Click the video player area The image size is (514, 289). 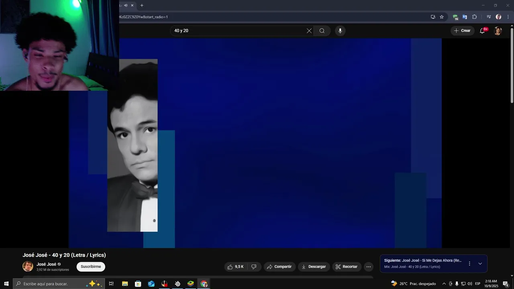pos(255,143)
